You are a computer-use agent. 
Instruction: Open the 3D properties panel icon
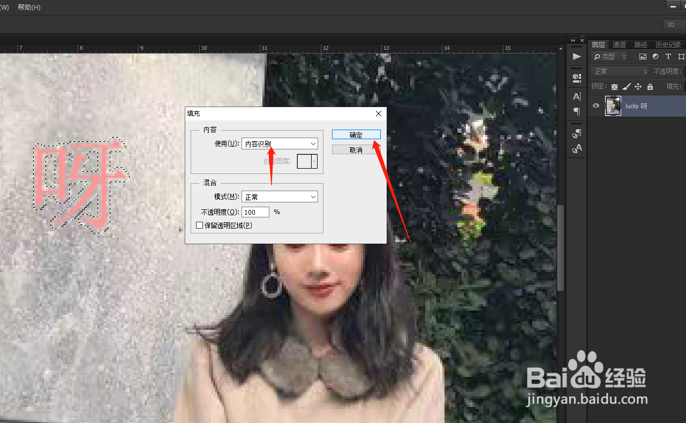coord(576,78)
